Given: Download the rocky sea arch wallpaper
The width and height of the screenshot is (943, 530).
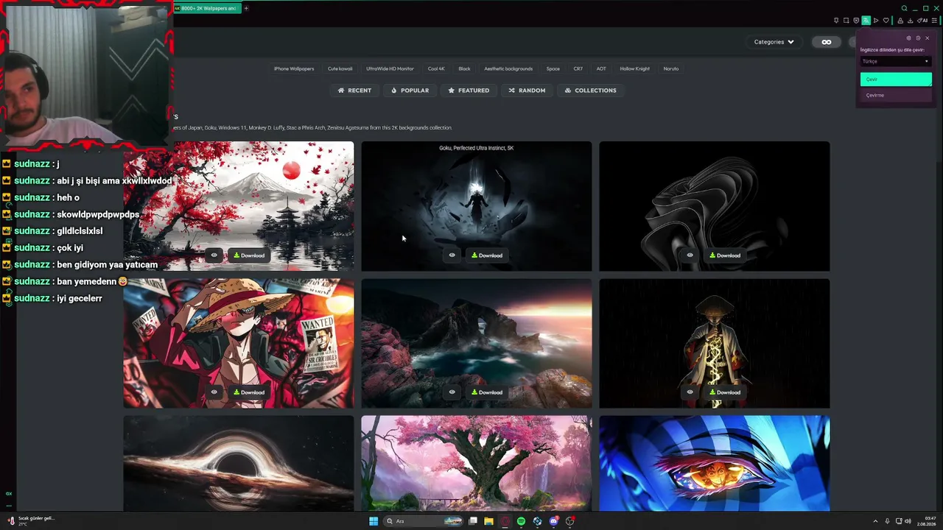Looking at the screenshot, I should (487, 392).
